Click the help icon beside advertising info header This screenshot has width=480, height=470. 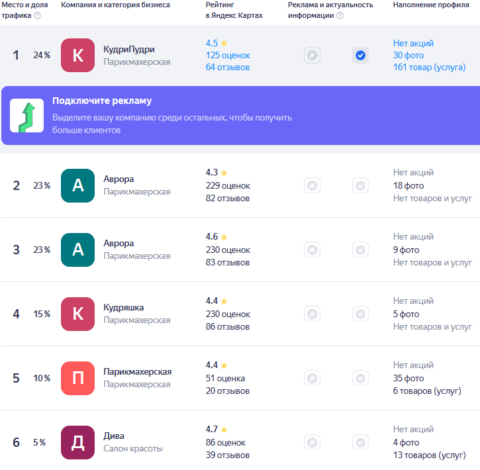click(340, 16)
